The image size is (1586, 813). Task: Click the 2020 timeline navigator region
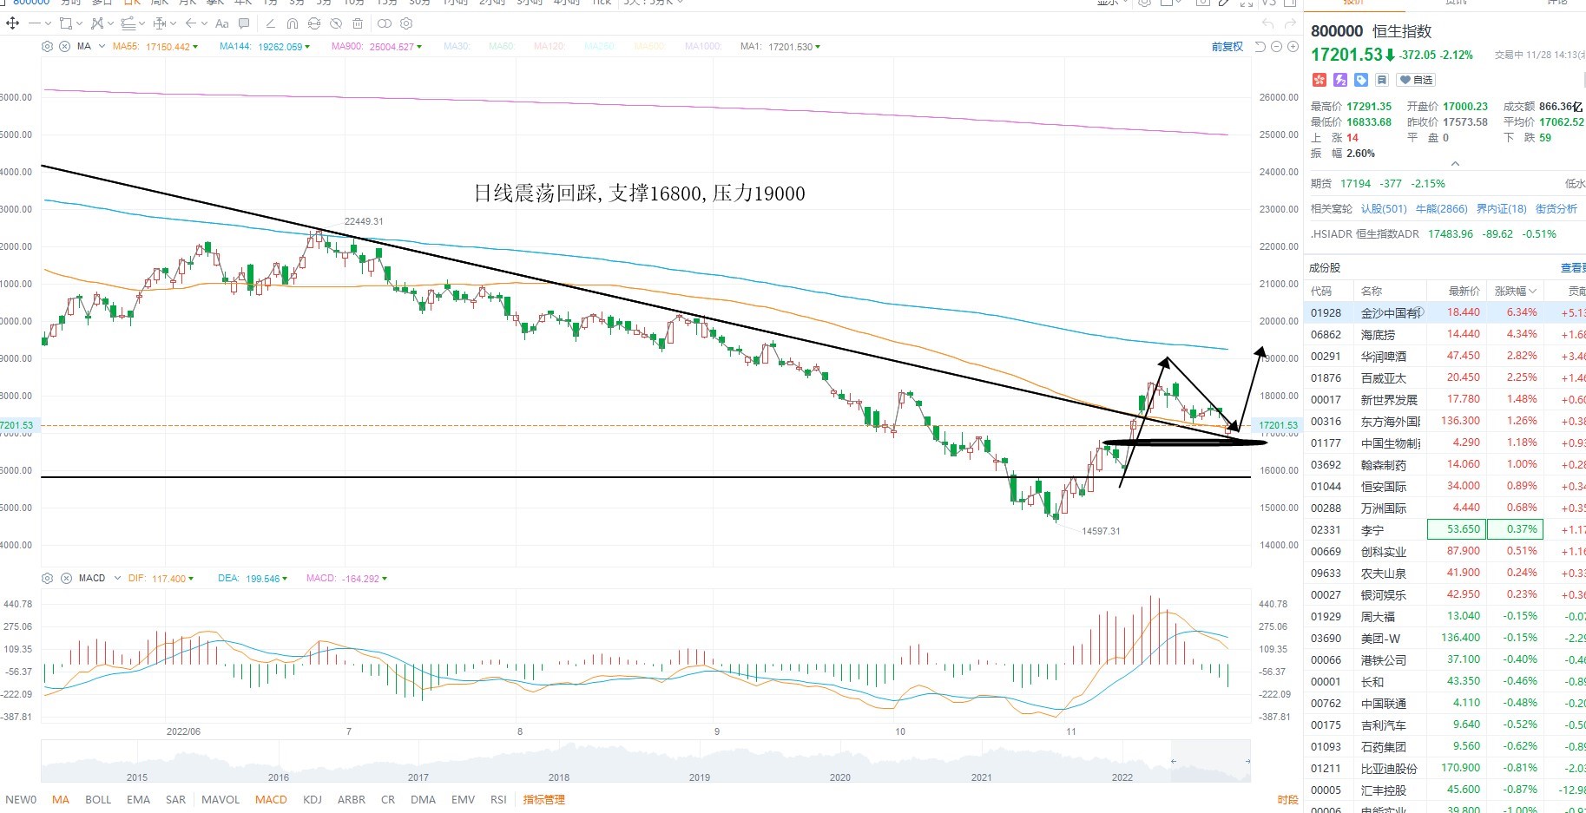click(839, 777)
